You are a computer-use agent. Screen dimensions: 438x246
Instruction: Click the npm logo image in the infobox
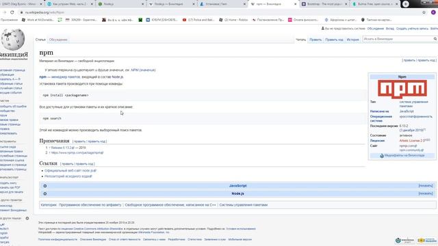pyautogui.click(x=402, y=90)
